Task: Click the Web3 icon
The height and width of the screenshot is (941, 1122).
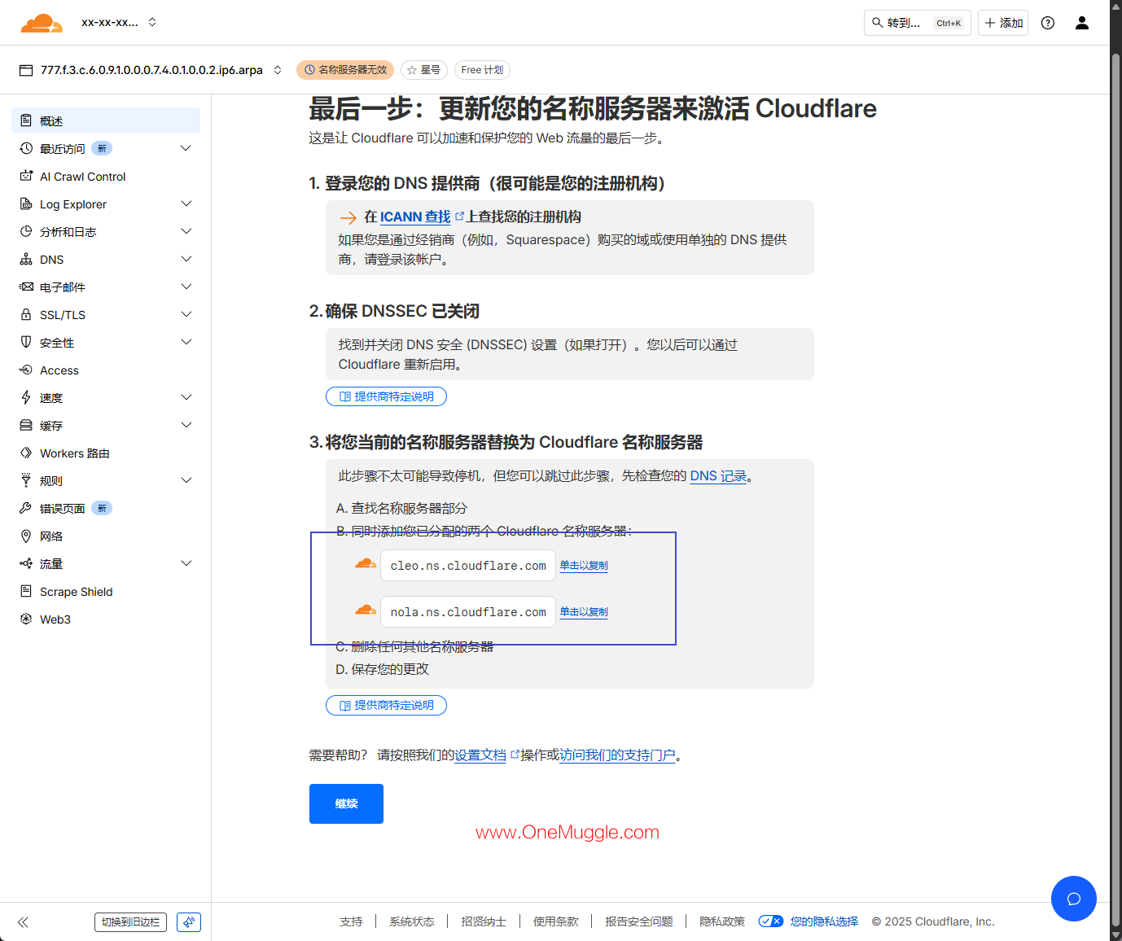Action: 26,619
